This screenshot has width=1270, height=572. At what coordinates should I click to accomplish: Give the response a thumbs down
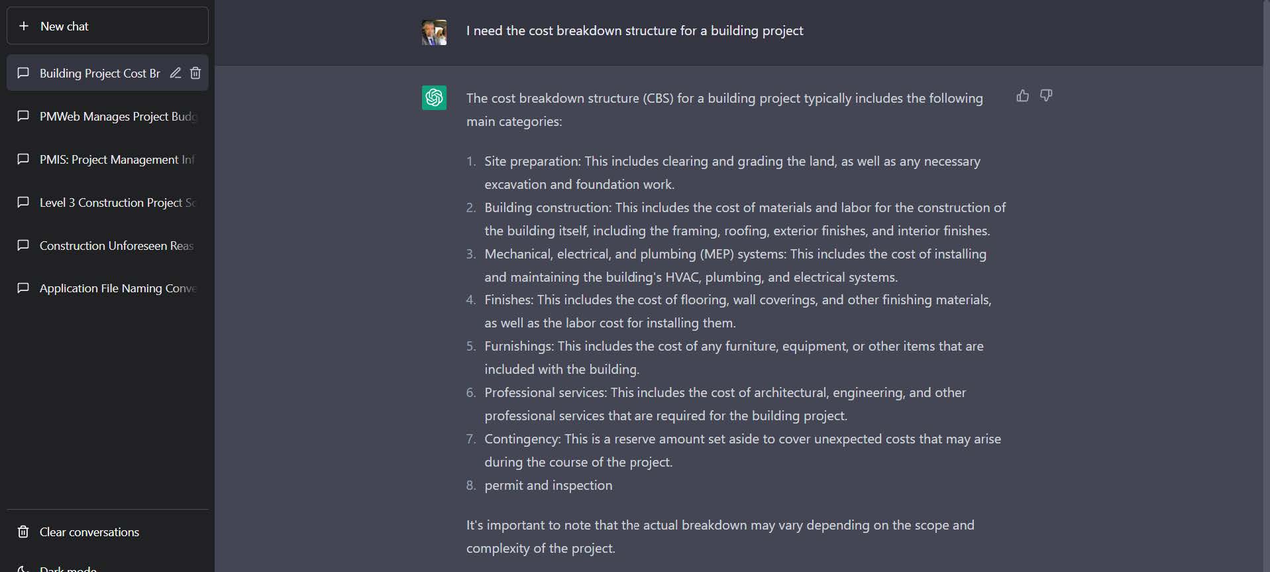click(1046, 96)
